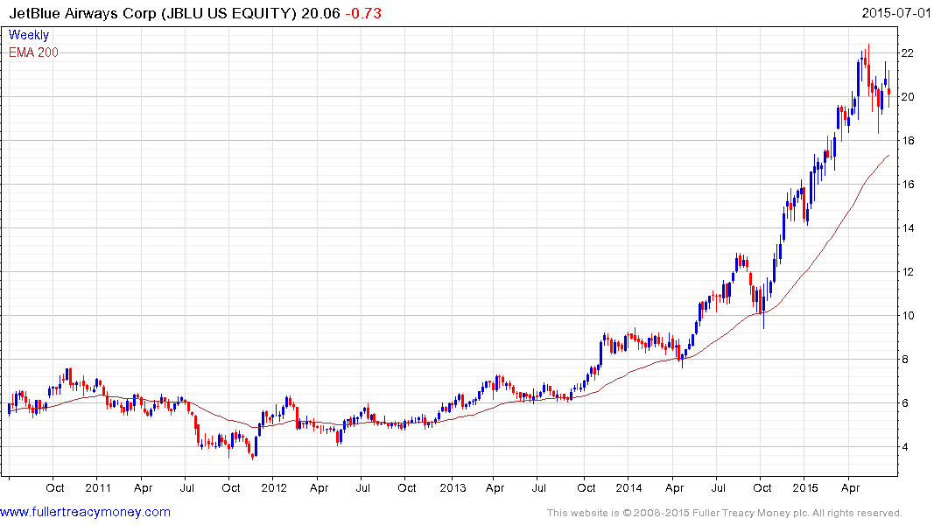Click the 2012 year axis label
This screenshot has height=525, width=941.
point(274,487)
